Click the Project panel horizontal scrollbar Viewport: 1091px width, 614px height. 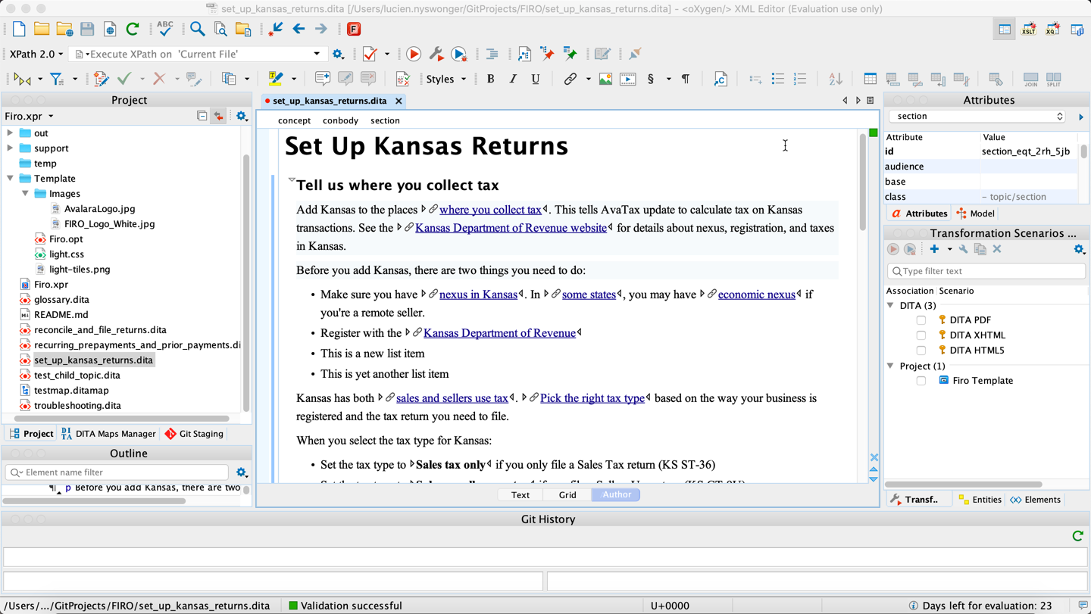coord(122,419)
